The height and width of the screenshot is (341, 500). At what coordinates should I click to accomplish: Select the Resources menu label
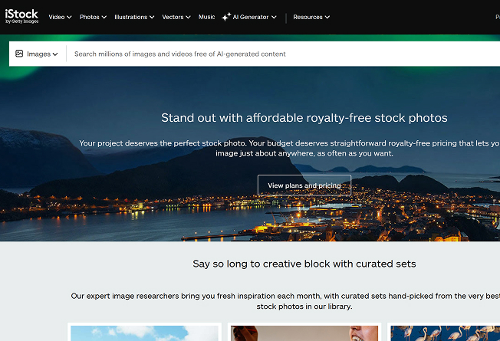pyautogui.click(x=308, y=17)
